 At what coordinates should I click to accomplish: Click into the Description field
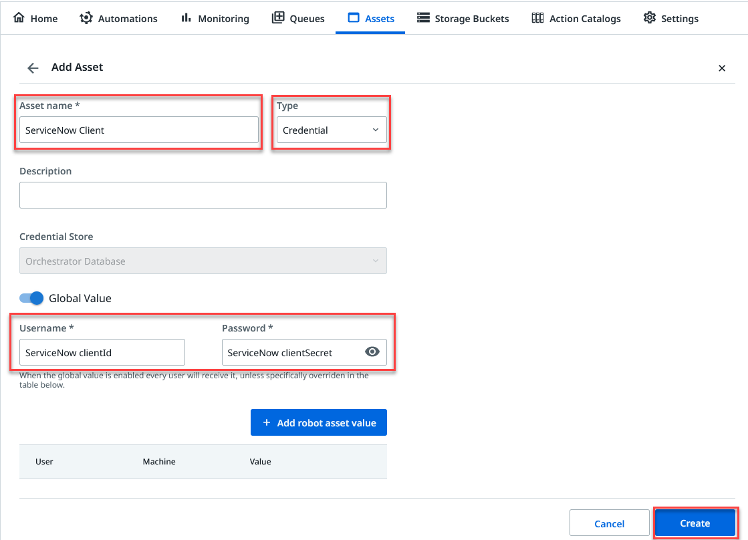203,195
